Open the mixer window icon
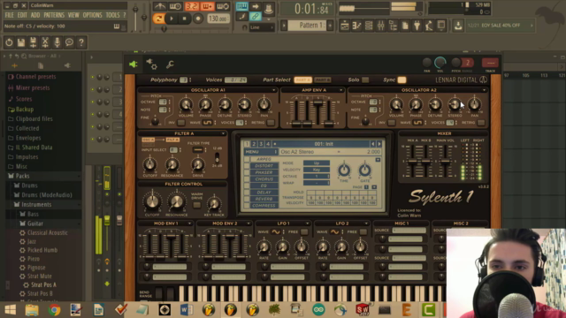This screenshot has height=318, width=566. [381, 26]
